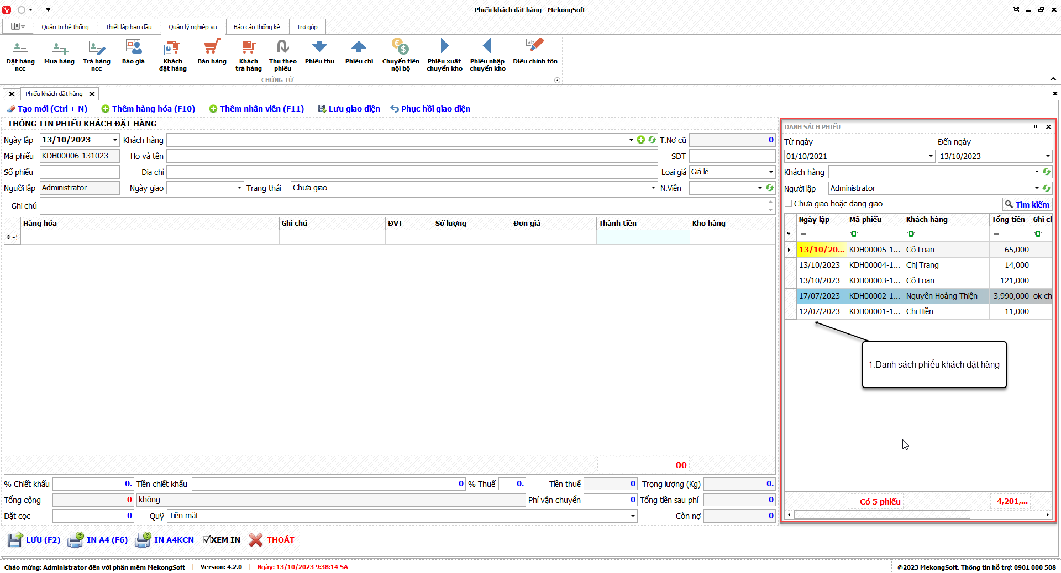The height and width of the screenshot is (573, 1061).
Task: Open the Ngày lập date picker dropdown
Action: pyautogui.click(x=115, y=140)
